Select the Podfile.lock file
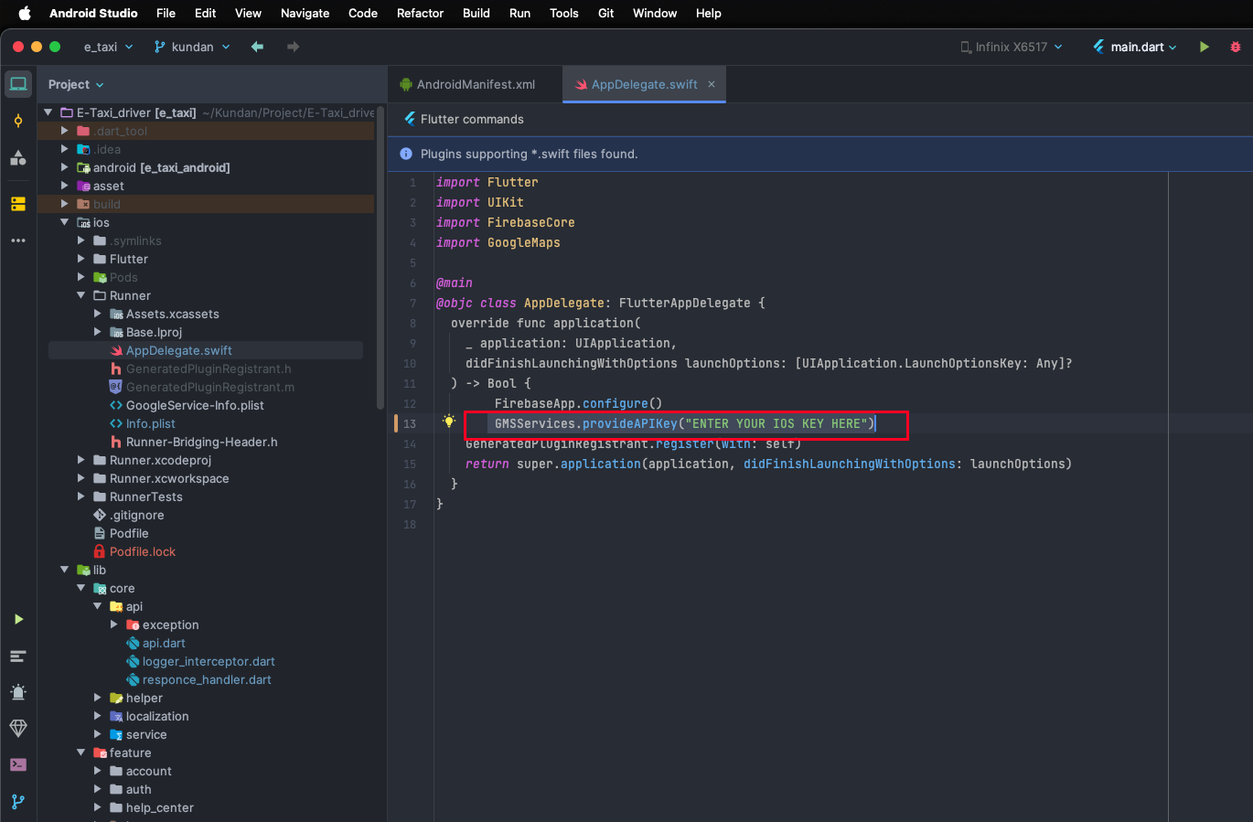The image size is (1253, 822). tap(143, 551)
